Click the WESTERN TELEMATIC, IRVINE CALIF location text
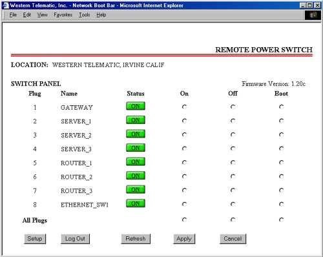The image size is (323, 257). [109, 65]
